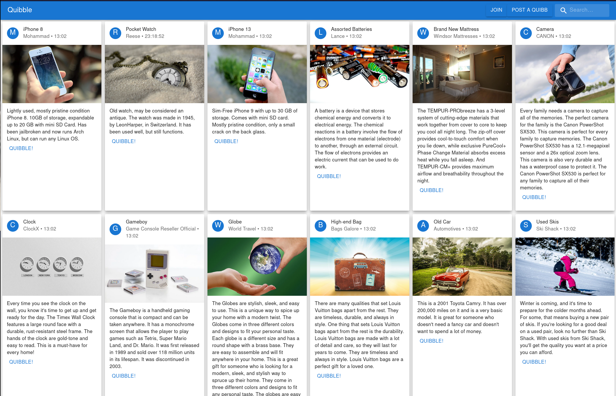616x396 pixels.
Task: Click QUIBBLE! on the Used Skis card
Action: (534, 362)
